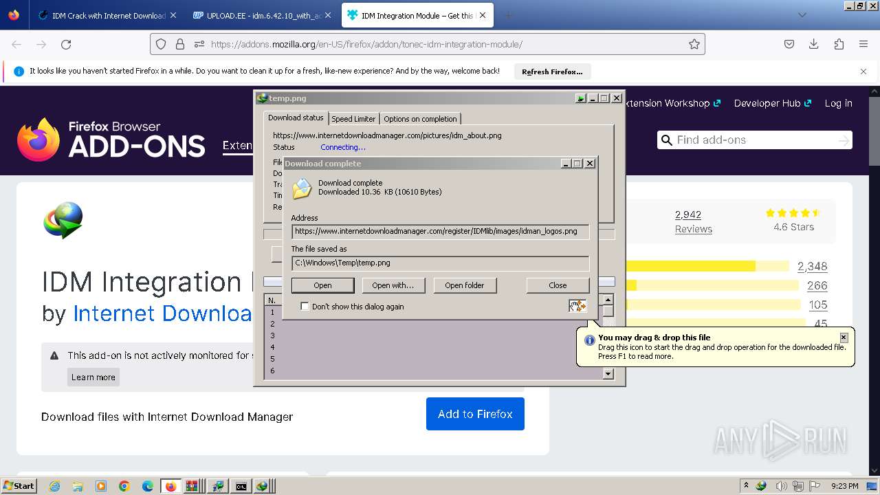Switch to the Download status tab
880x495 pixels.
296,118
